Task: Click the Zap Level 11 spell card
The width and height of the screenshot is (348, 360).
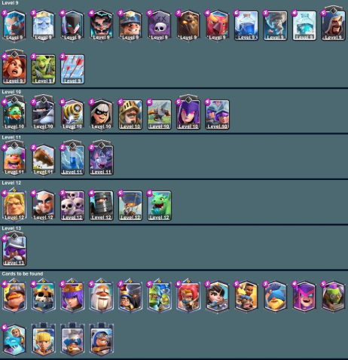Action: (x=72, y=158)
